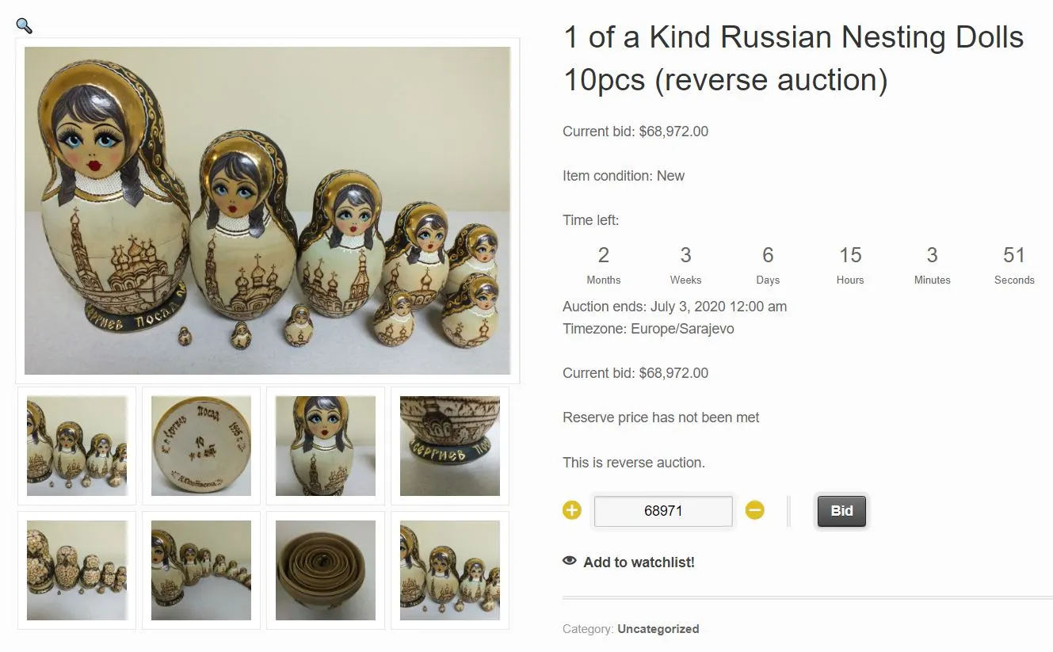Open the main nesting dolls product image
The height and width of the screenshot is (652, 1053).
point(268,211)
